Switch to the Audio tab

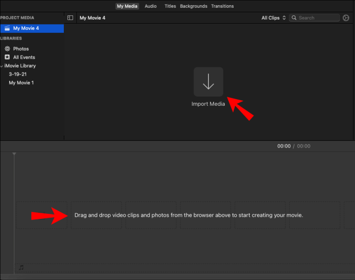click(x=151, y=6)
